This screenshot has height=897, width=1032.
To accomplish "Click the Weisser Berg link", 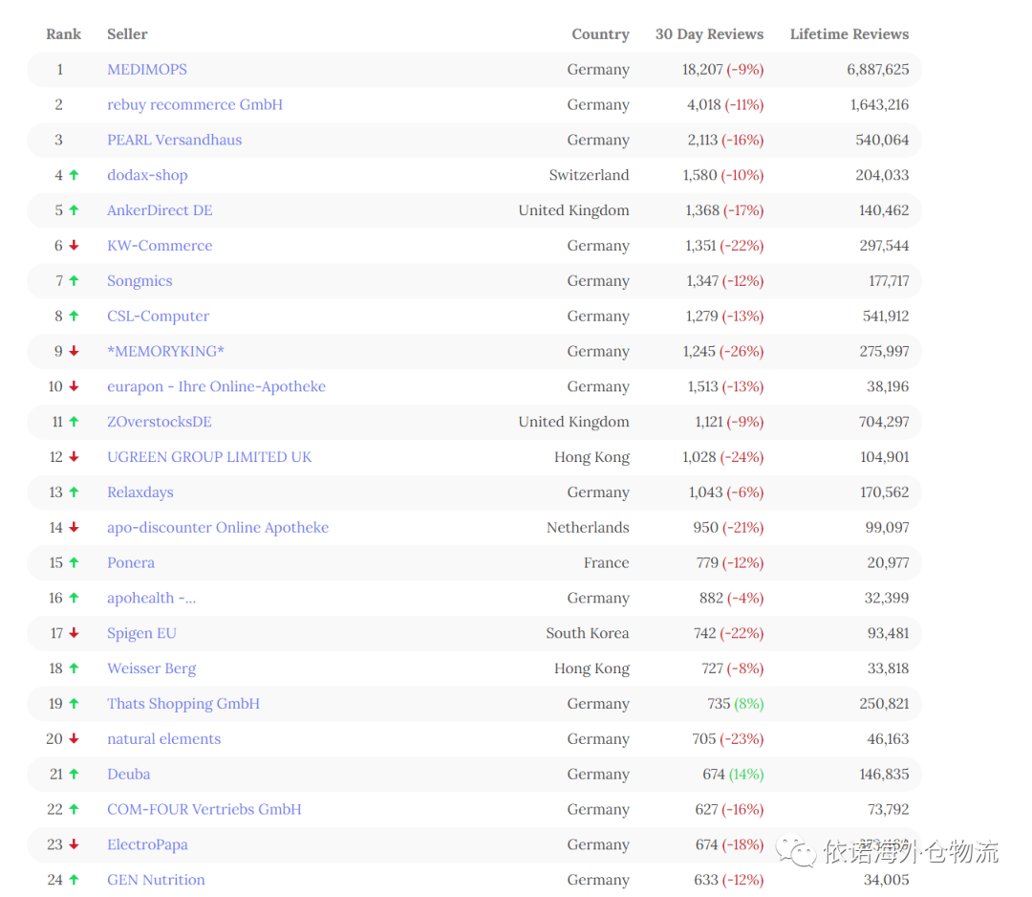I will click(x=151, y=668).
